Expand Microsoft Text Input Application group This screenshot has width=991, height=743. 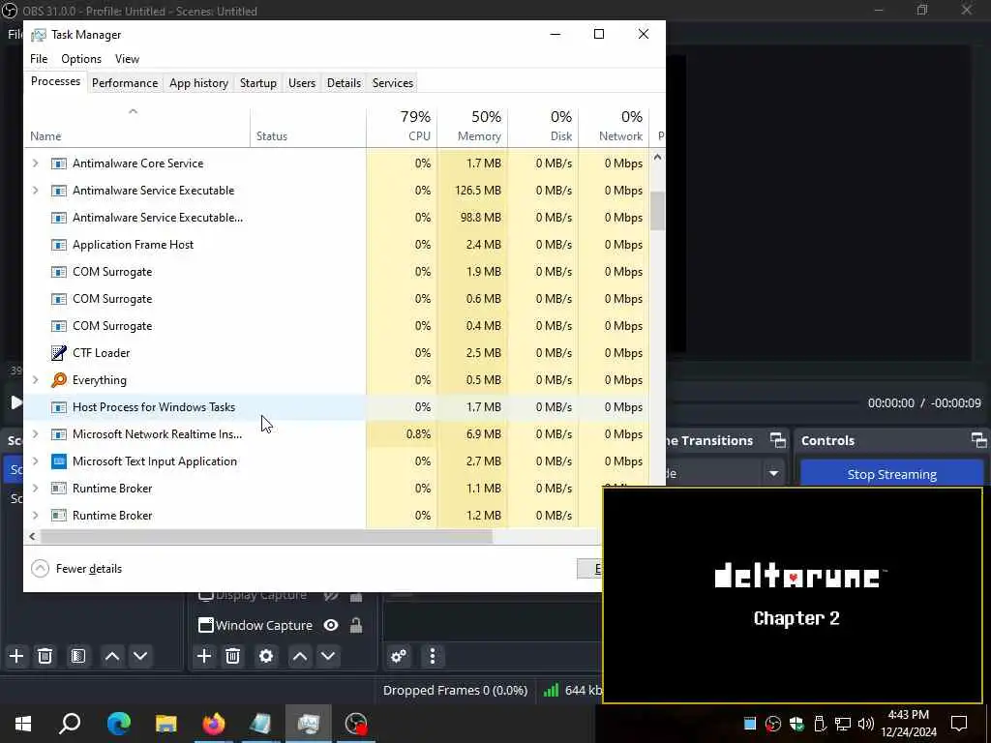pyautogui.click(x=36, y=461)
